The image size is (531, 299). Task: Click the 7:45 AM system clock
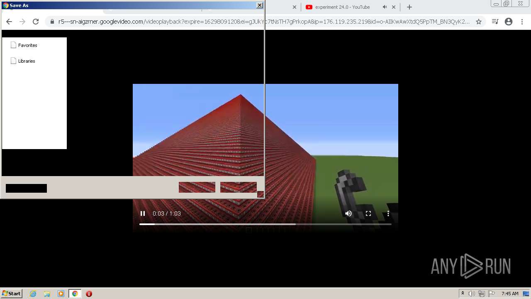[x=510, y=294]
